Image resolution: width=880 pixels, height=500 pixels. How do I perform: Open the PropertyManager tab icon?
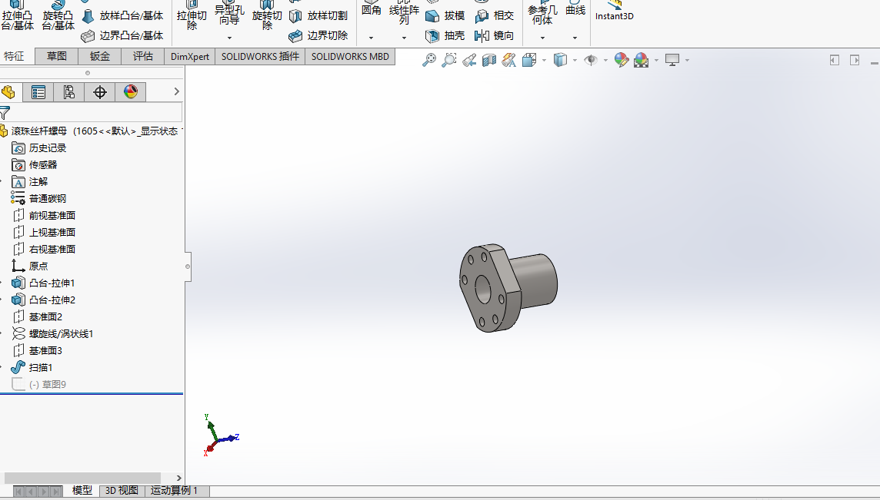(38, 92)
